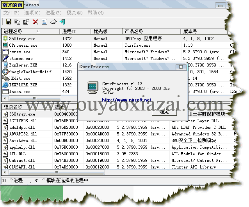Click the AntiAdwa.dll module icon
The image size is (249, 207).
pyautogui.click(x=5, y=140)
